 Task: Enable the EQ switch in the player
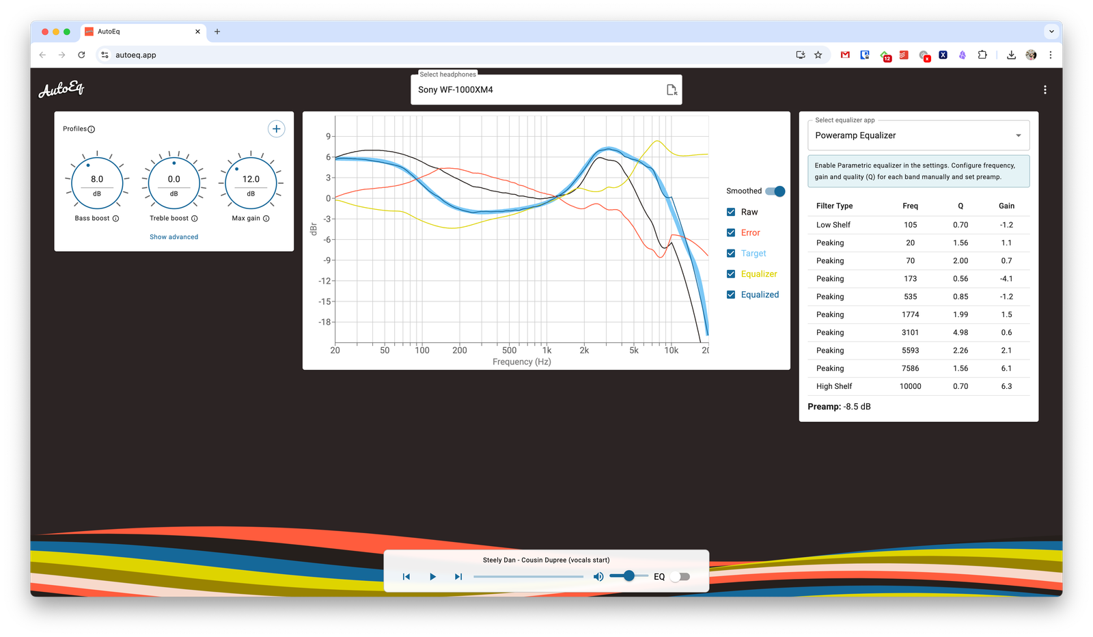pyautogui.click(x=680, y=577)
